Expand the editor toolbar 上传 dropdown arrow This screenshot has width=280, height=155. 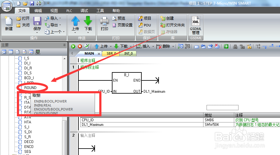111,46
